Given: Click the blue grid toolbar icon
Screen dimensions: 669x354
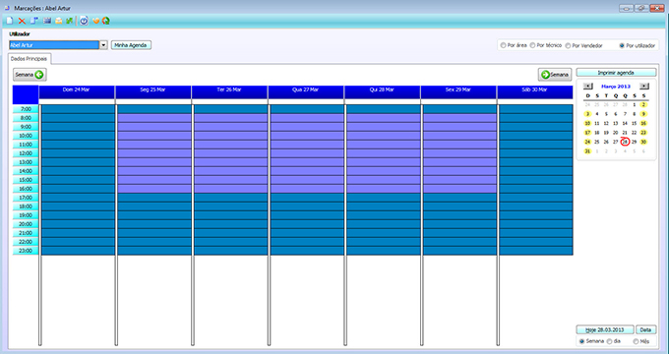Looking at the screenshot, I should (x=47, y=21).
